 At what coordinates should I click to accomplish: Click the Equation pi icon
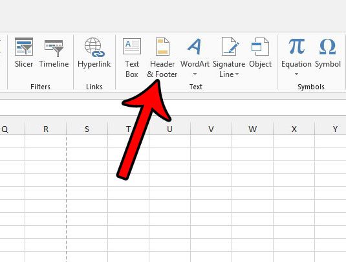coord(297,46)
